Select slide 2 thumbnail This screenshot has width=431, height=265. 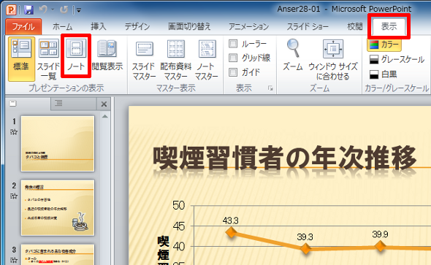(58, 207)
